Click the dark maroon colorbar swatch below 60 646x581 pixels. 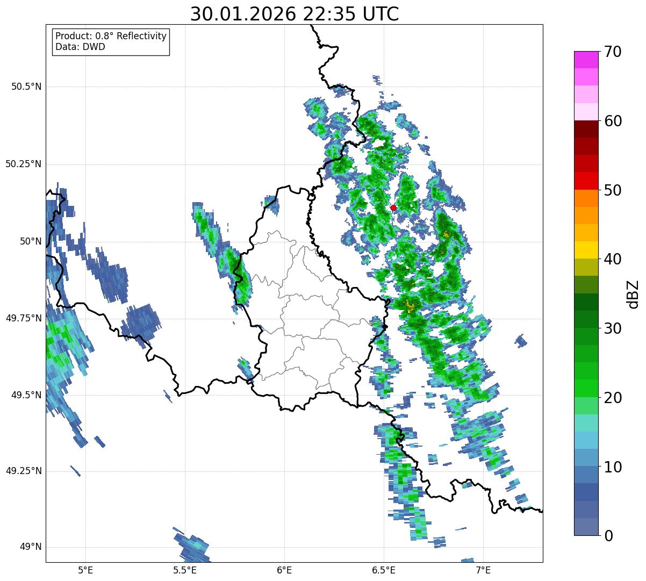click(x=586, y=130)
